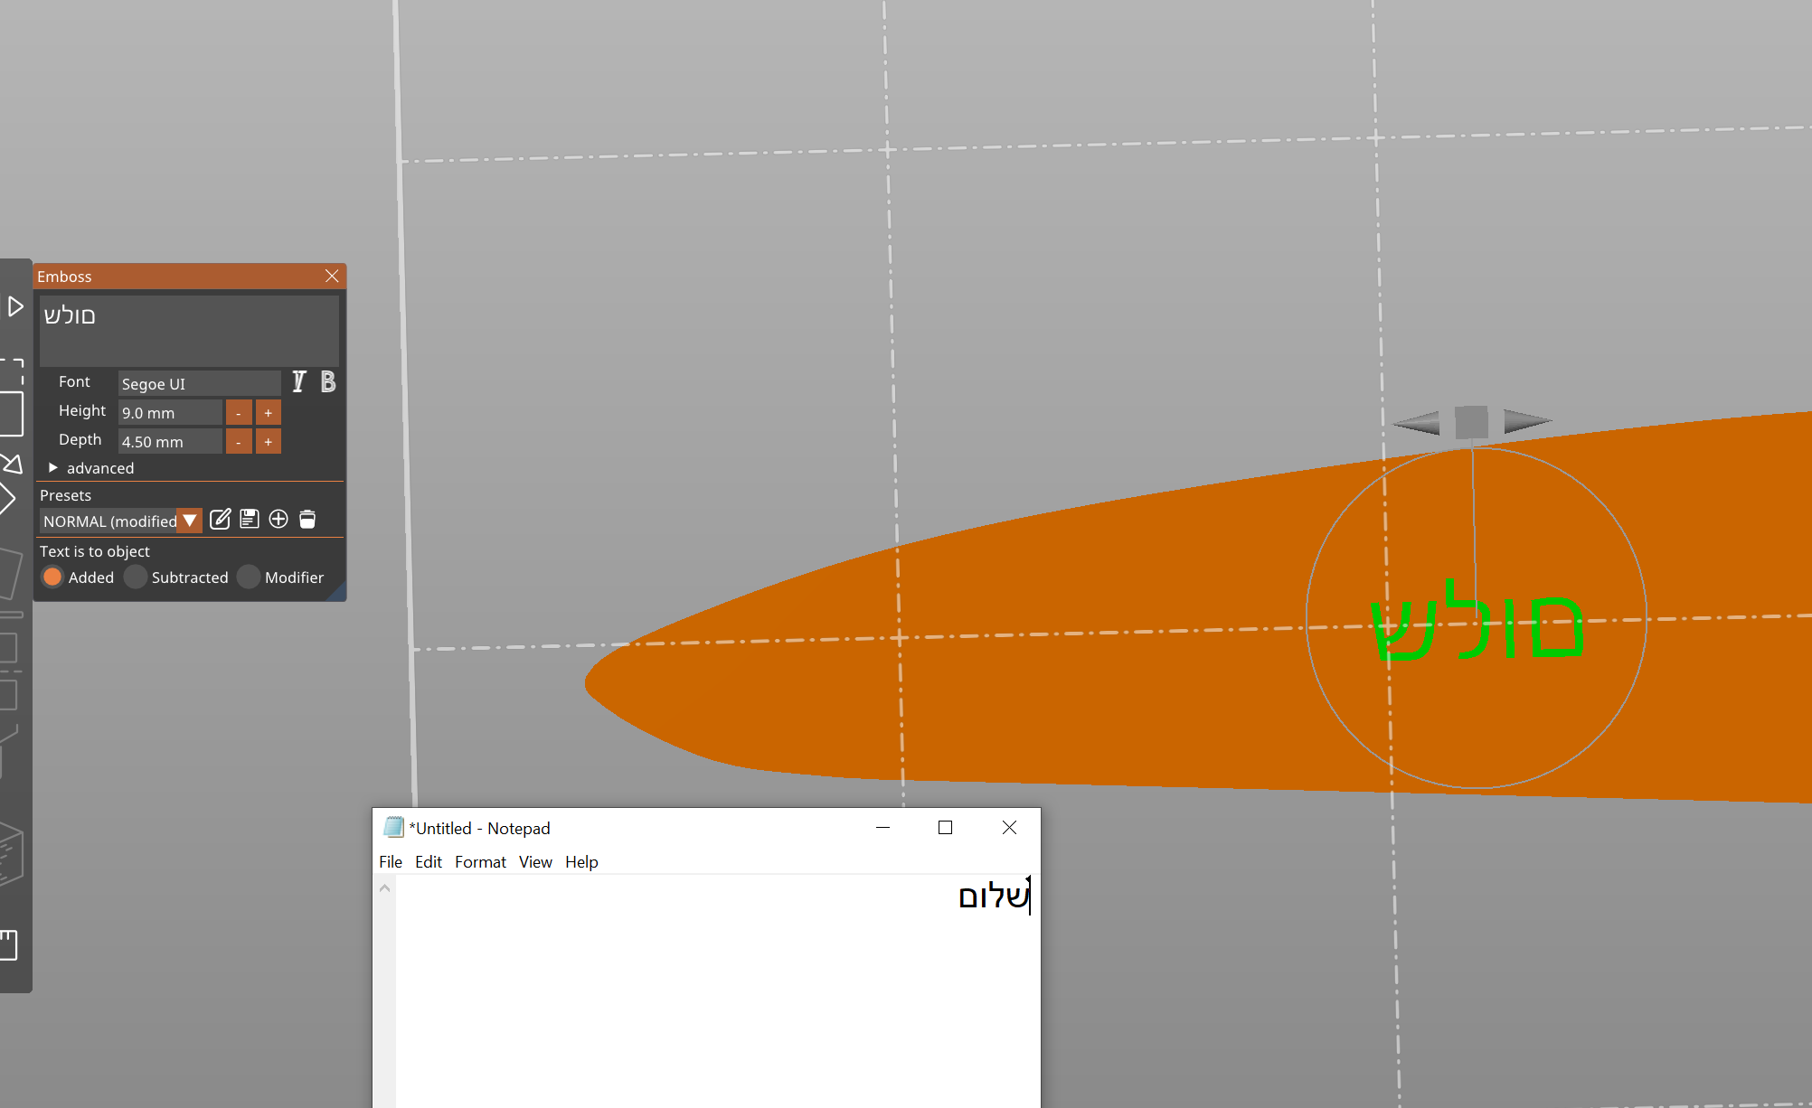Save the NORMAL style using the floppy disk icon
The image size is (1812, 1108).
(250, 519)
